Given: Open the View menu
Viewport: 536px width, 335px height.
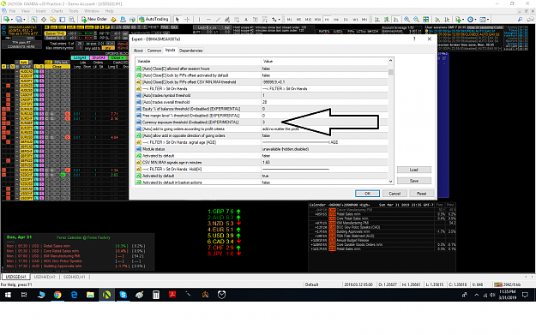Looking at the screenshot, I should (x=26, y=11).
